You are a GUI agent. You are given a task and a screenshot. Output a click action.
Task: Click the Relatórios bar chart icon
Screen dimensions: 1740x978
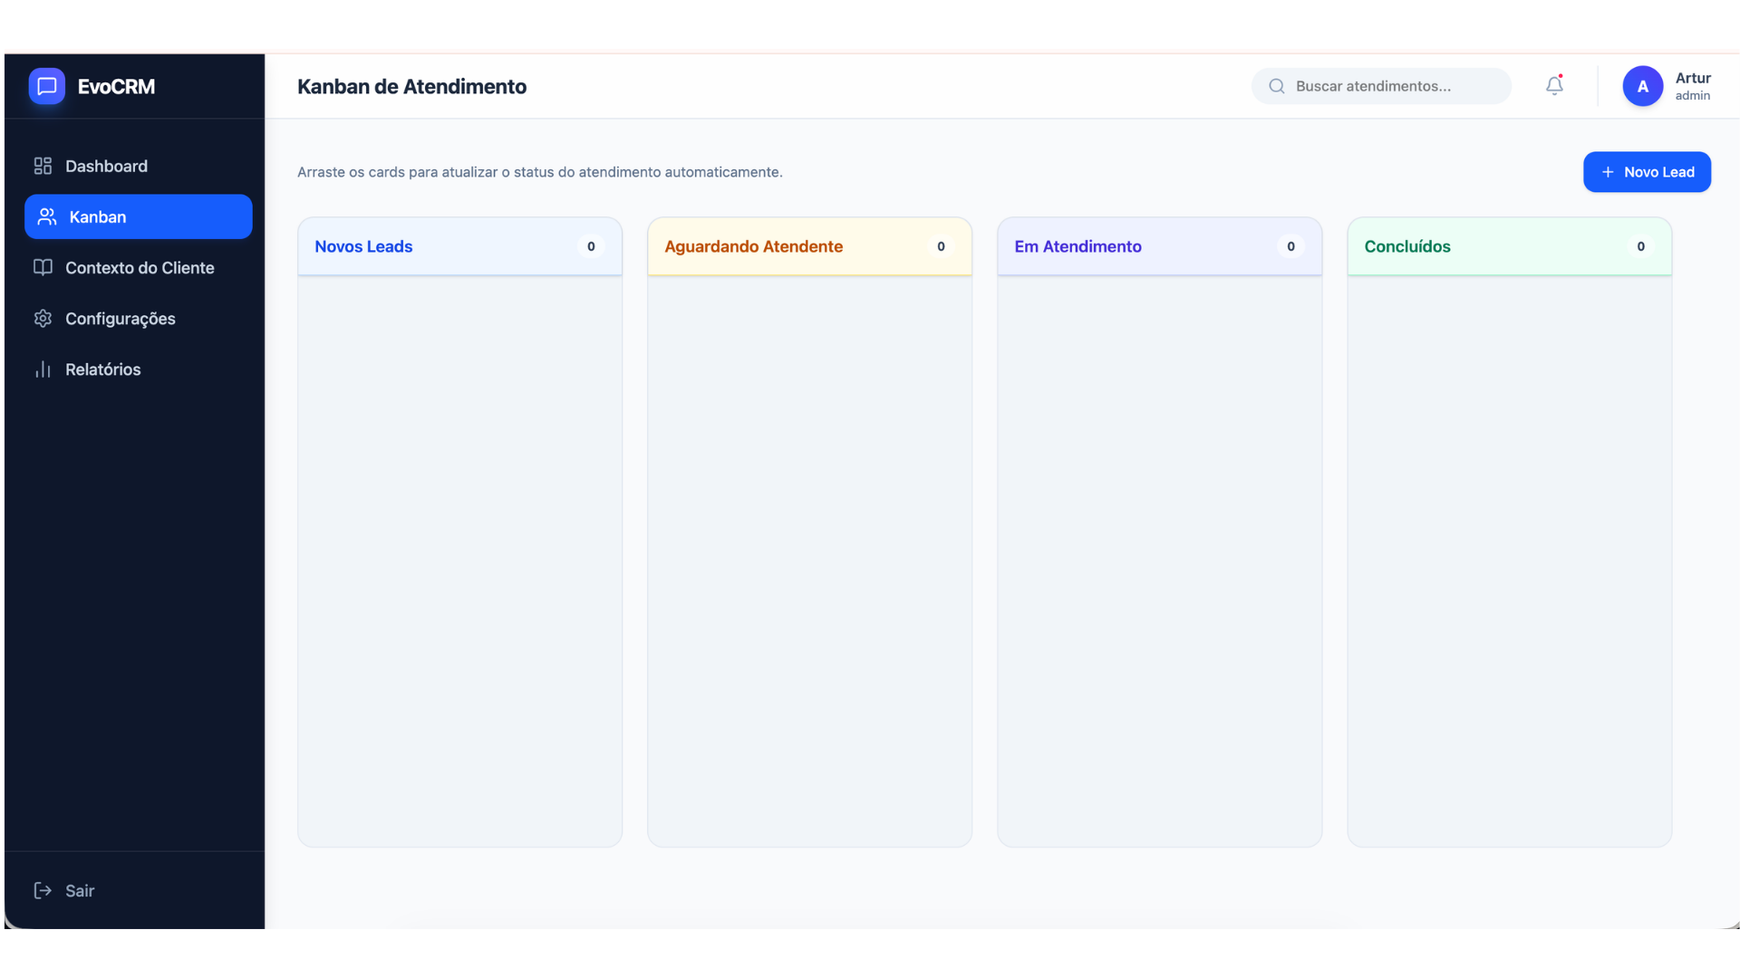click(x=43, y=369)
